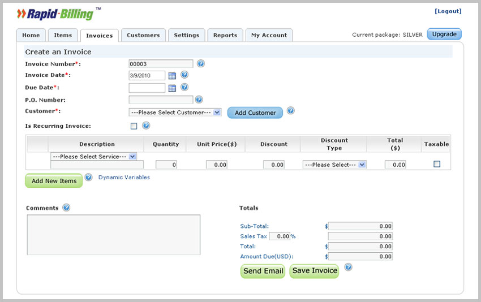Open the Invoice Date calendar picker
481x302 pixels.
pyautogui.click(x=172, y=75)
